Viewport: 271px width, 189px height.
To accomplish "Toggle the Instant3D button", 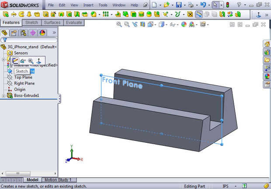I will pyautogui.click(x=199, y=14).
